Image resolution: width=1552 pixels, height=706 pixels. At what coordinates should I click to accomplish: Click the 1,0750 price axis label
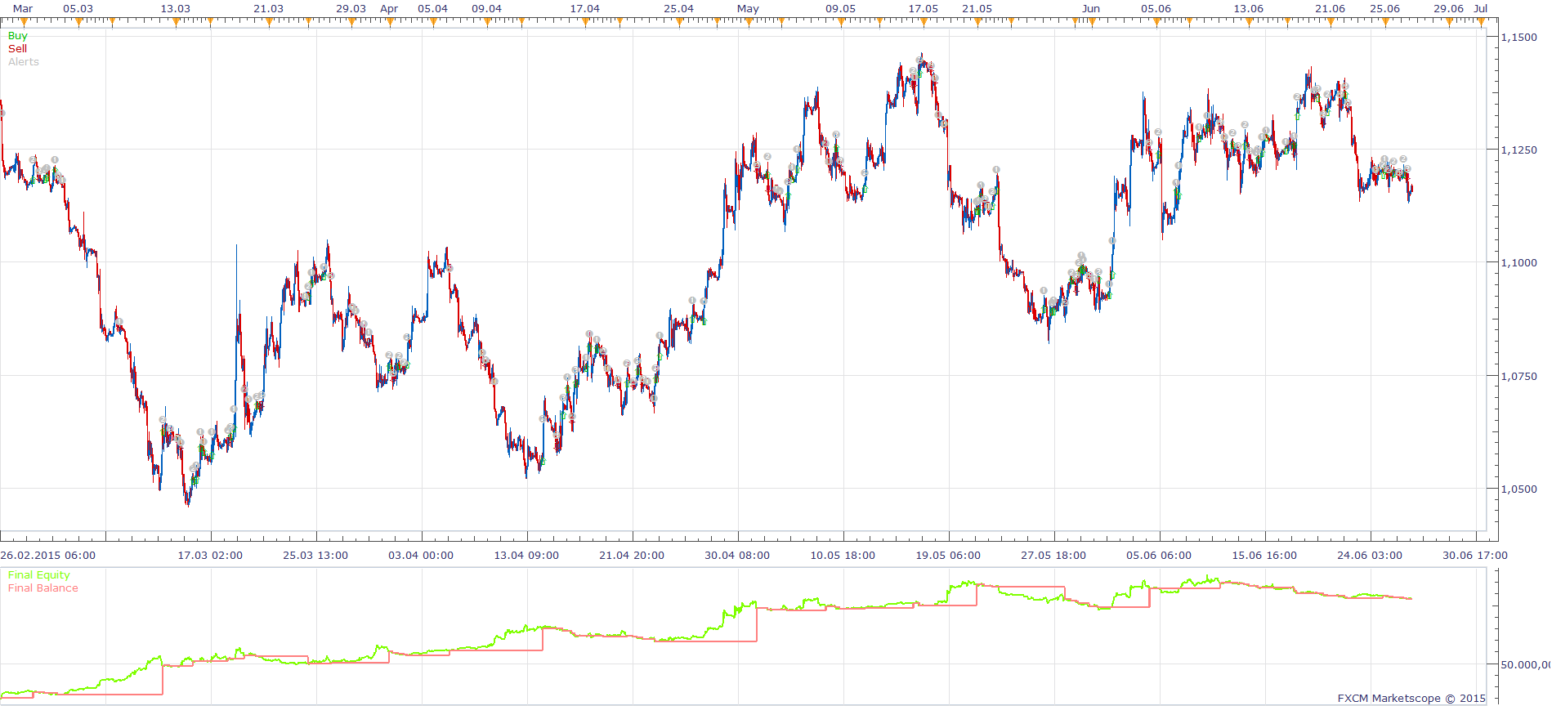click(x=1520, y=377)
